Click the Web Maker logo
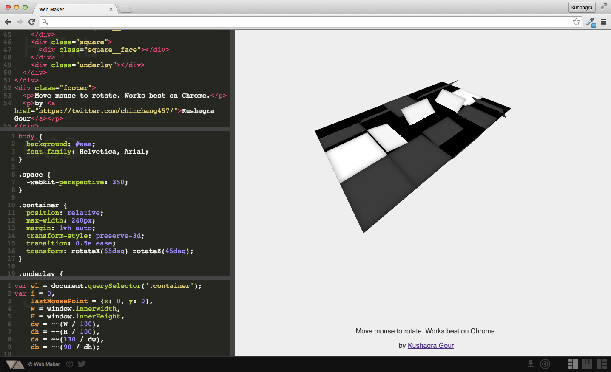 (15, 364)
